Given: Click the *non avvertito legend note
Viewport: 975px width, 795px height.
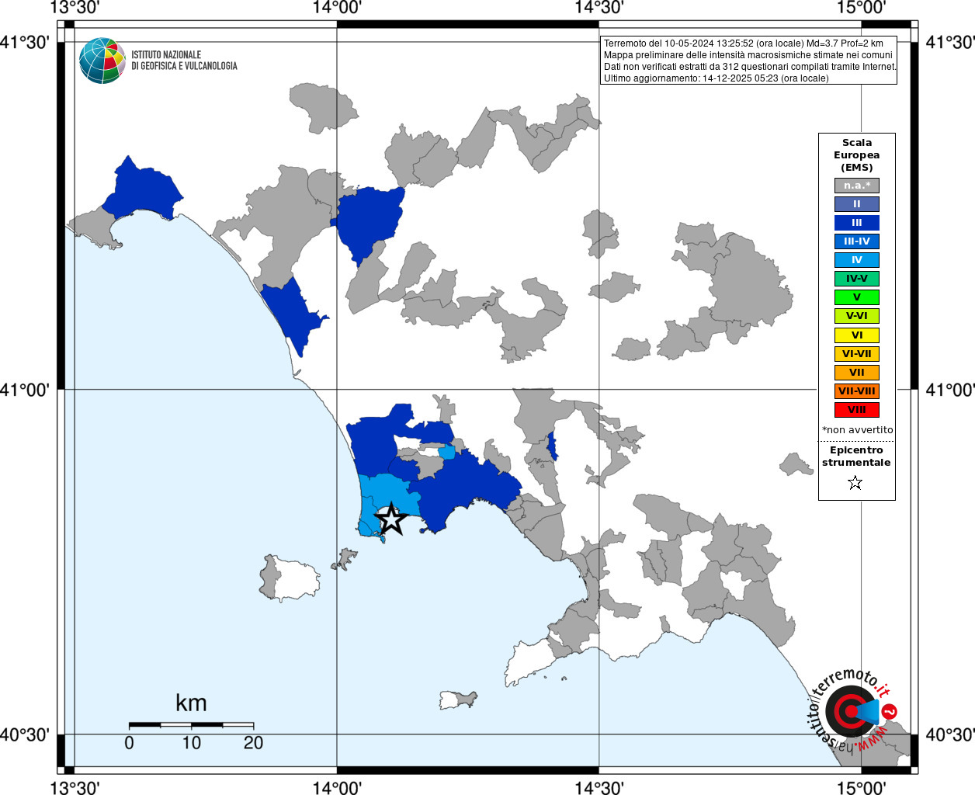Looking at the screenshot, I should coord(857,430).
